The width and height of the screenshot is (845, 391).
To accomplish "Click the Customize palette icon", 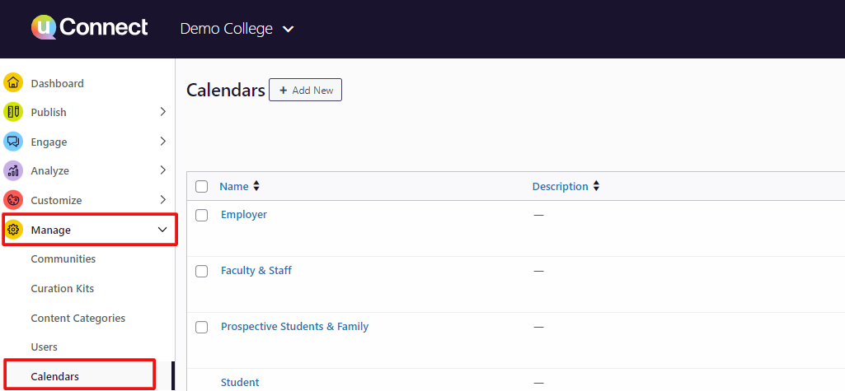I will click(13, 200).
